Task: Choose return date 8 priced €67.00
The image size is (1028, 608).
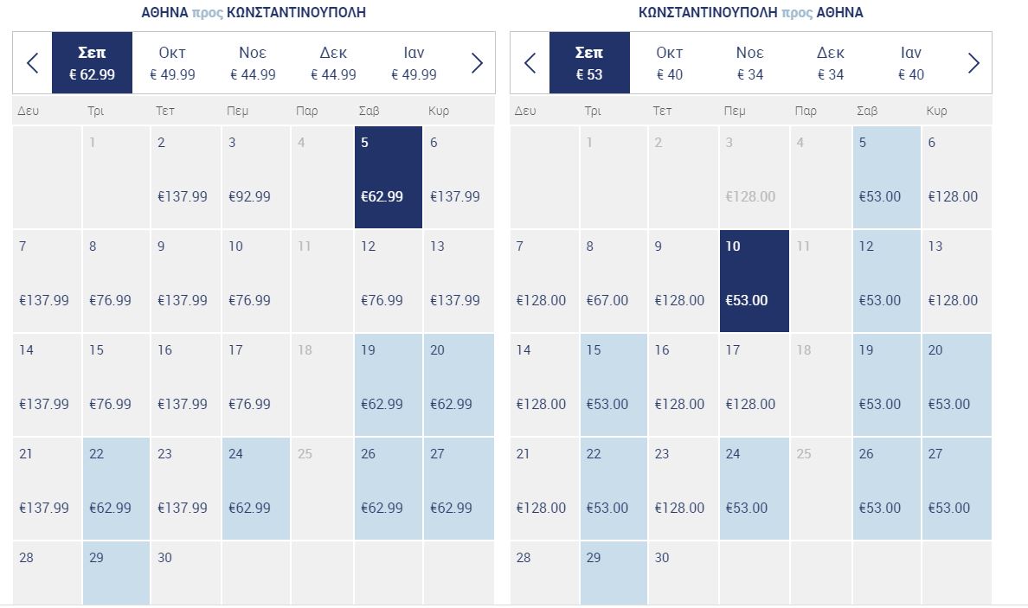Action: pos(614,281)
